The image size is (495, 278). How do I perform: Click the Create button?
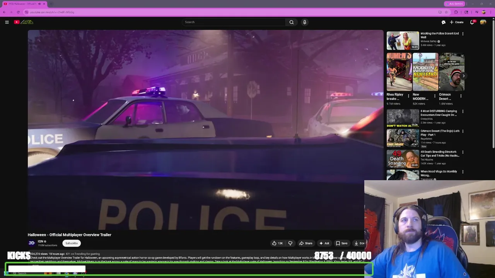point(457,22)
